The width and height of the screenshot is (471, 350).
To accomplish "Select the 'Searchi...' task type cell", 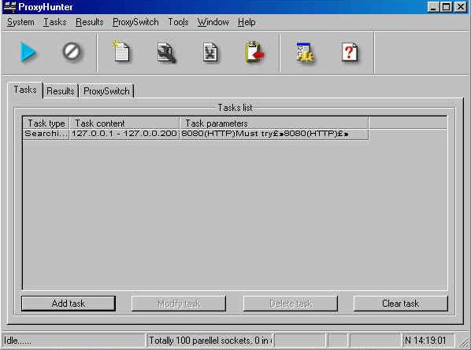I will [x=46, y=134].
